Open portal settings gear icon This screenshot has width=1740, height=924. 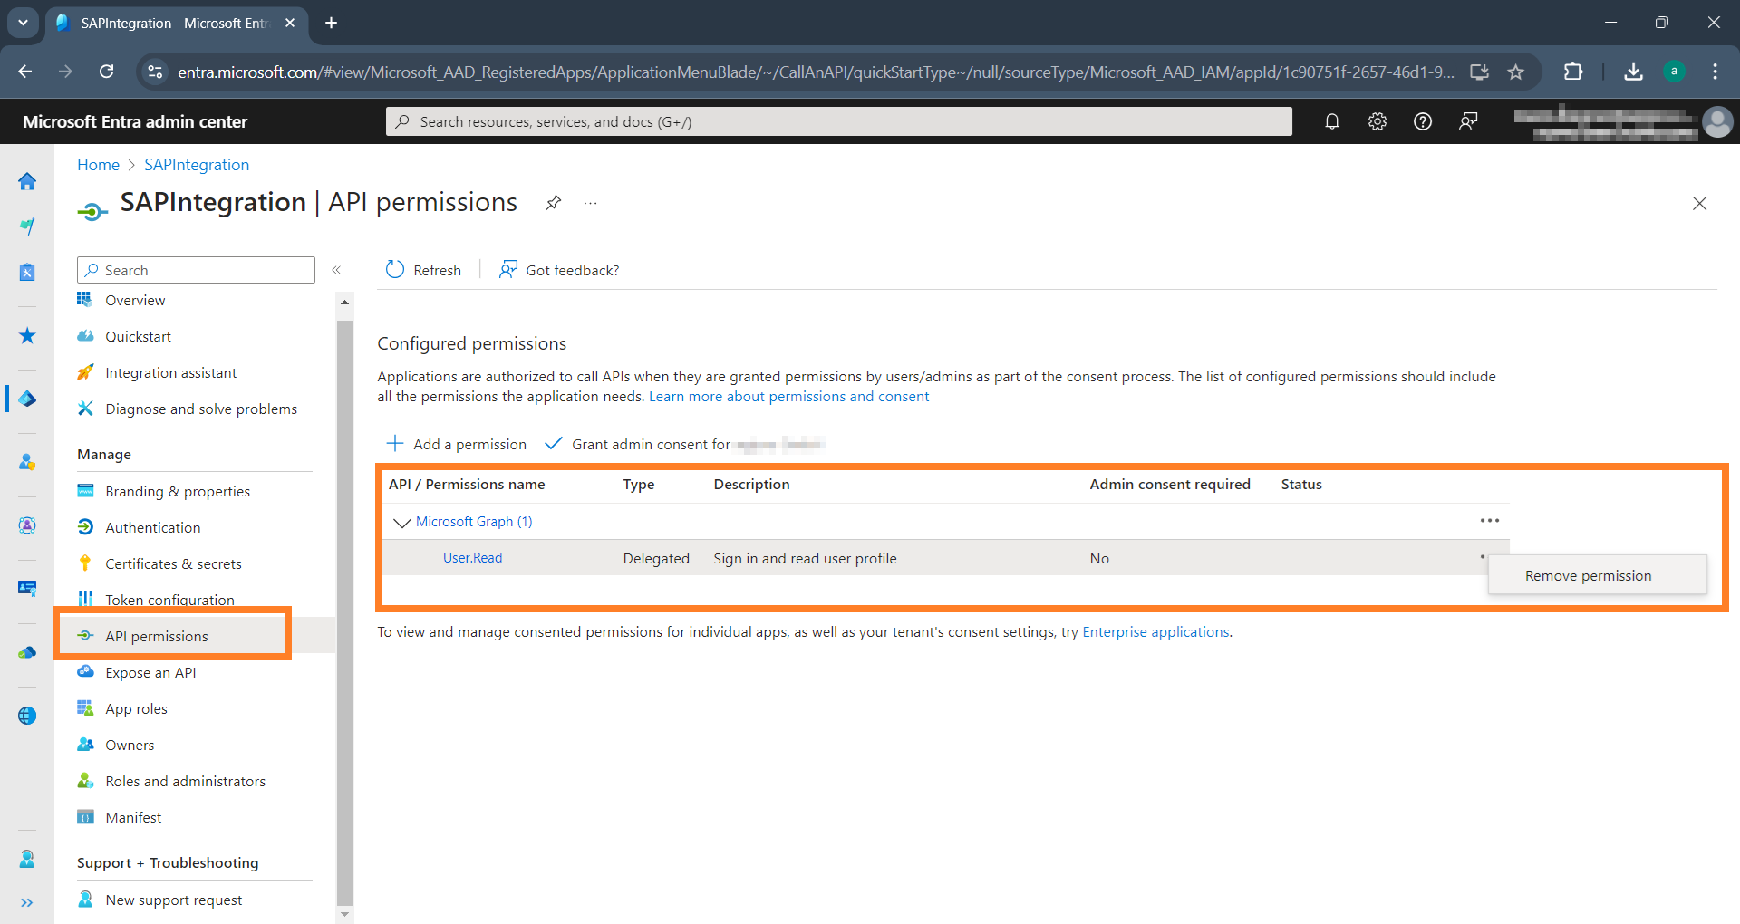click(1377, 121)
